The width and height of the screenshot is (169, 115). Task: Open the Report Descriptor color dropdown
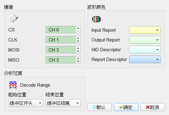click(145, 59)
